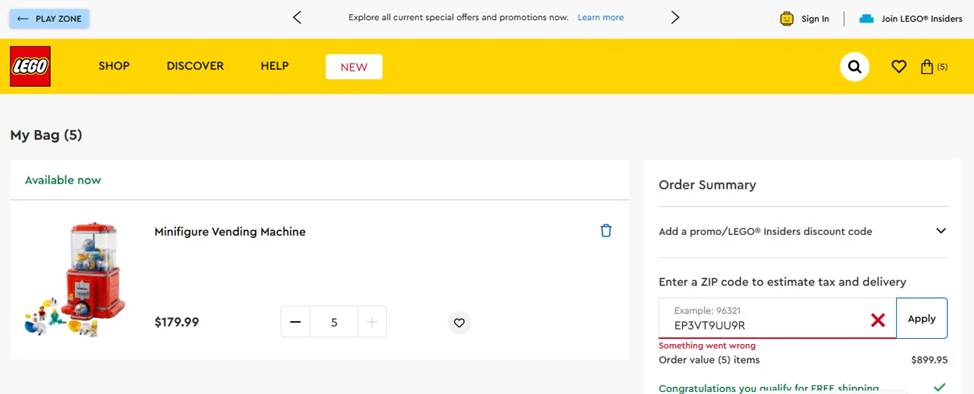Go to next promotion banner arrow

click(x=675, y=18)
